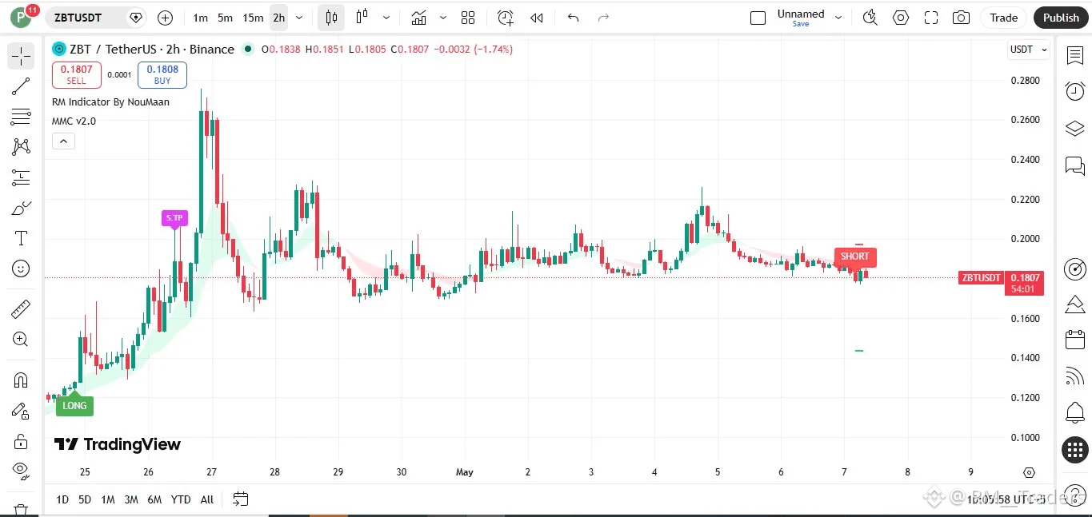This screenshot has width=1092, height=517.
Task: Select the 1m timeframe
Action: coord(200,18)
